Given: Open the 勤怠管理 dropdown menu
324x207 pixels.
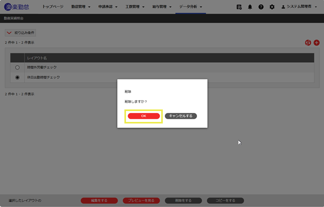Looking at the screenshot, I should point(81,7).
